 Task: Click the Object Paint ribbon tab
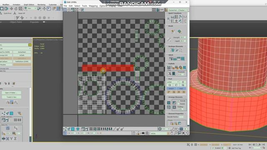point(16,22)
